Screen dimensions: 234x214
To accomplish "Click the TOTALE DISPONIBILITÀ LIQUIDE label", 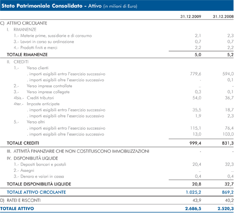I will [x=39, y=184].
